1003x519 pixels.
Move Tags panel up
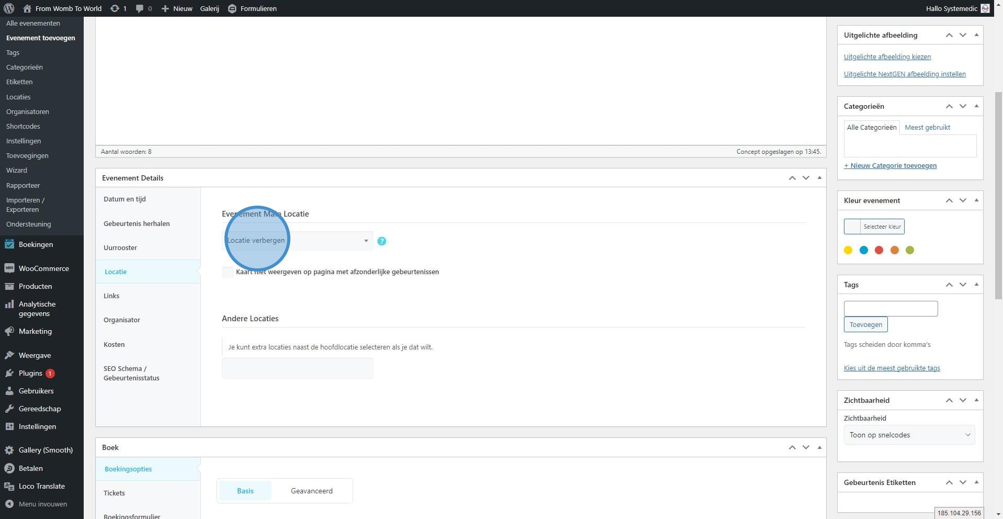point(949,285)
